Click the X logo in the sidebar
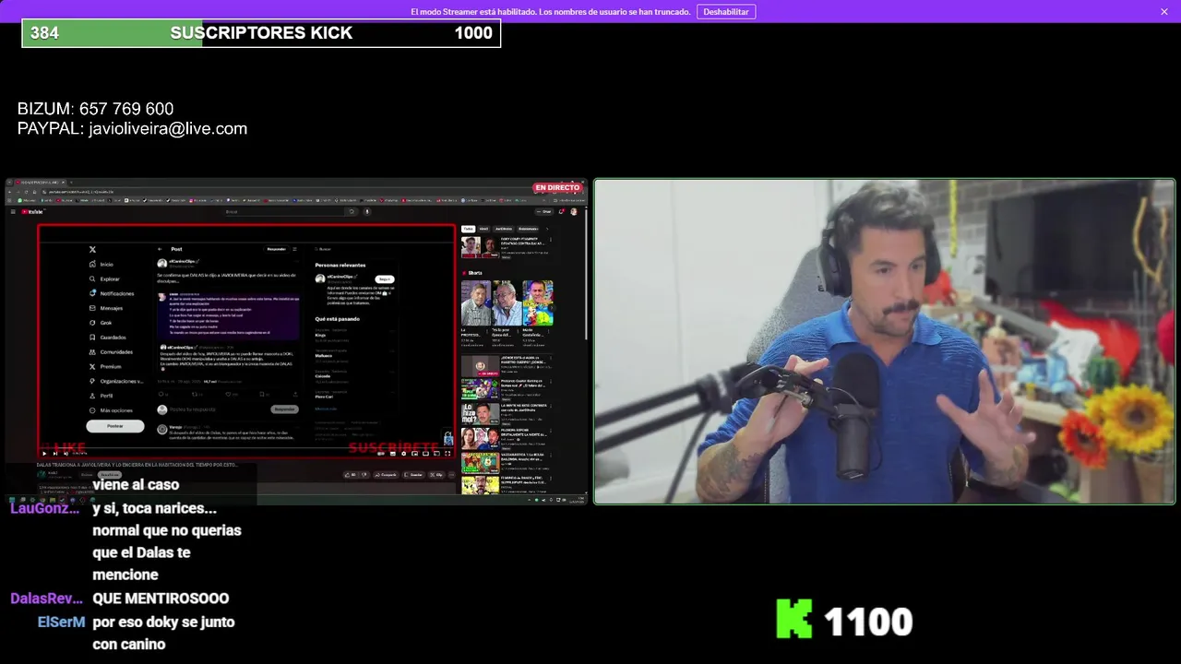This screenshot has height=664, width=1181. click(92, 249)
